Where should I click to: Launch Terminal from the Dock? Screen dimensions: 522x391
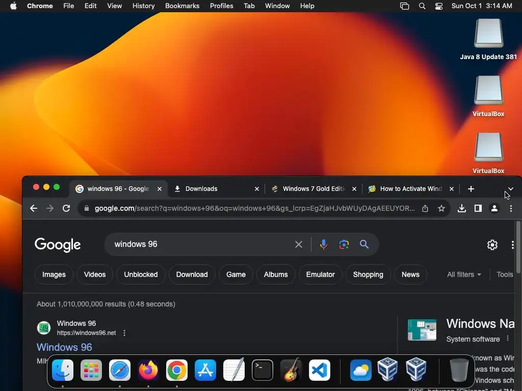(263, 370)
